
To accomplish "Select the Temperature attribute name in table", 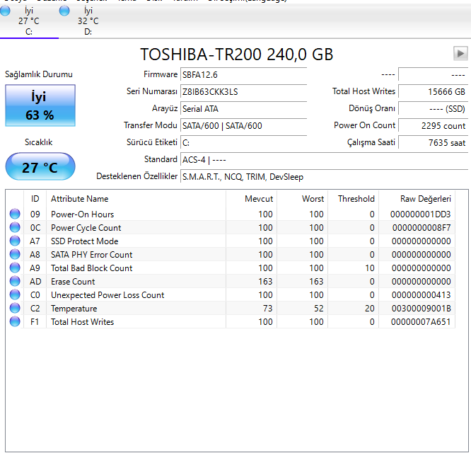I will click(74, 309).
